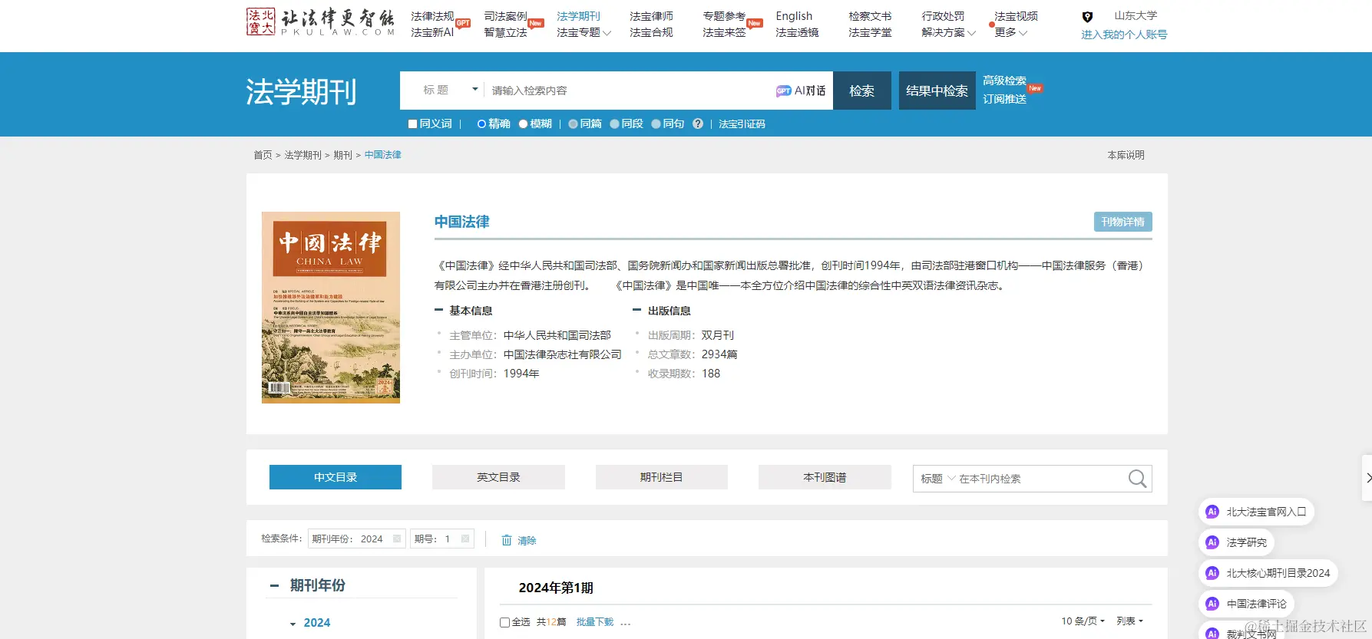Collapse the 2024 year tree node
Image resolution: width=1372 pixels, height=639 pixels.
tap(293, 624)
